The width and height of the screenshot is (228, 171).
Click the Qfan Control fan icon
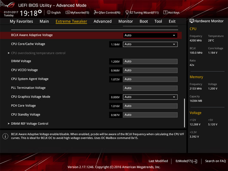pyautogui.click(x=96, y=12)
